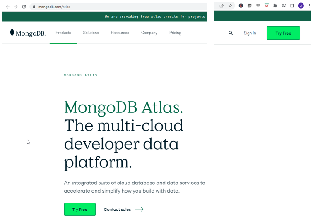This screenshot has width=313, height=219.
Task: Open the red pocket-shaped extension icon
Action: coord(267,6)
